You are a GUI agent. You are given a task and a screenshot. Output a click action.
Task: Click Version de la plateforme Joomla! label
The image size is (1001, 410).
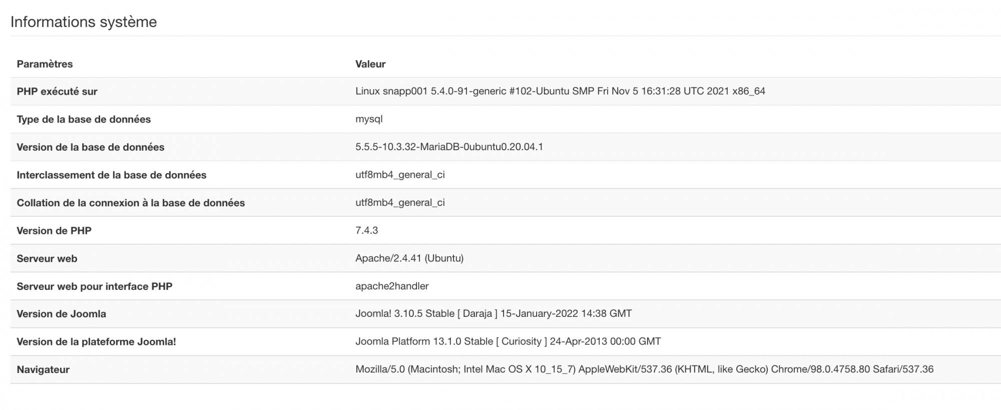tap(96, 342)
